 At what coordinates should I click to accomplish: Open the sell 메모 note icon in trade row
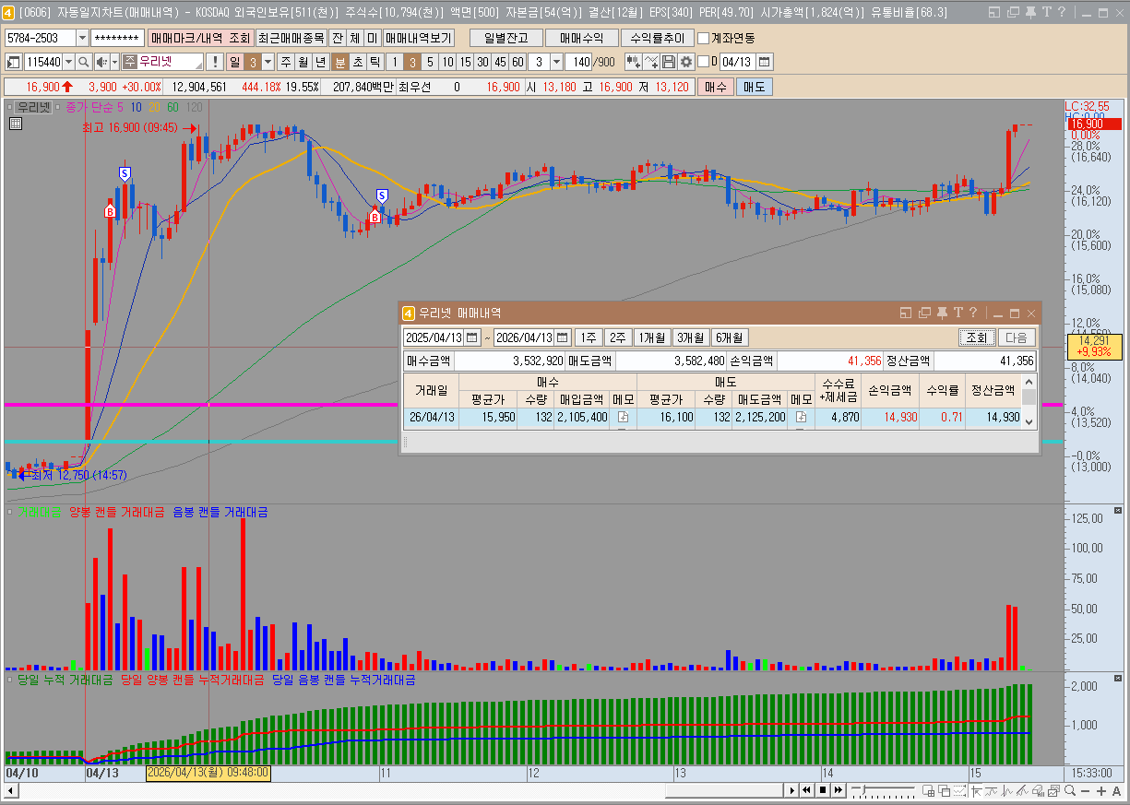801,418
